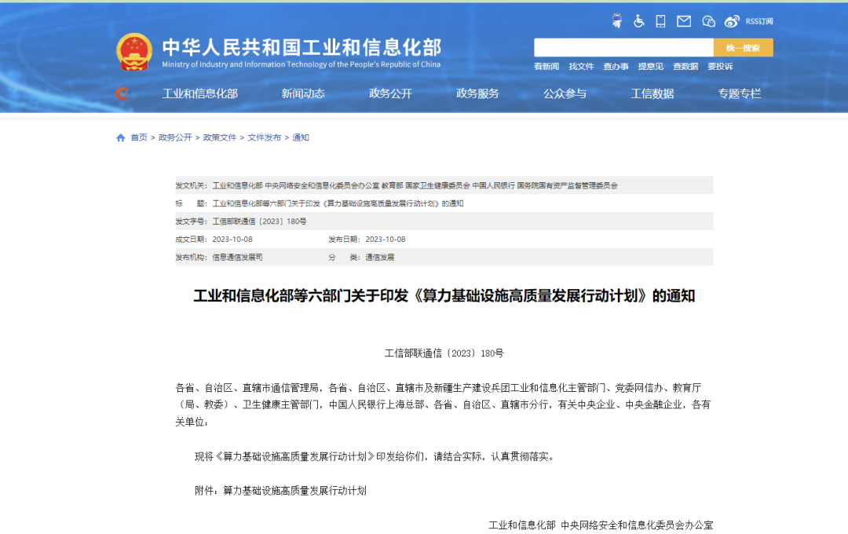
Task: Open the 工业和信息化部 menu
Action: tap(200, 93)
